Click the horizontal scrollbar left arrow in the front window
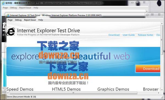This screenshot has height=100, width=165. (x=8, y=93)
